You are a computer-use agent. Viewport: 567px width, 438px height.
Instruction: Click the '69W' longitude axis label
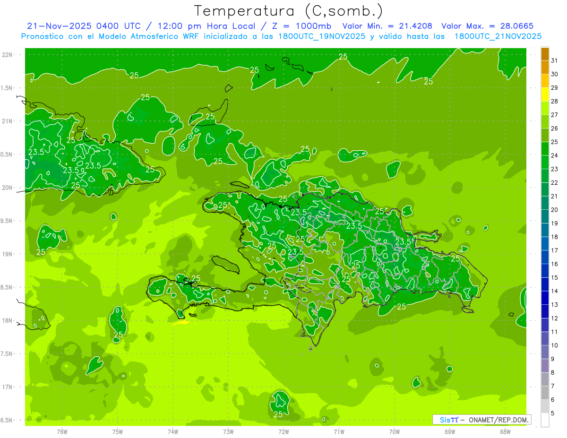tap(450, 432)
